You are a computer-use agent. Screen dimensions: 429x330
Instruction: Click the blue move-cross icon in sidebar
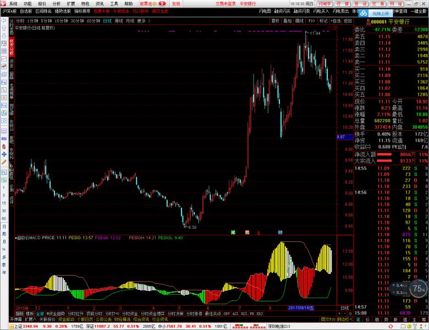4,155
